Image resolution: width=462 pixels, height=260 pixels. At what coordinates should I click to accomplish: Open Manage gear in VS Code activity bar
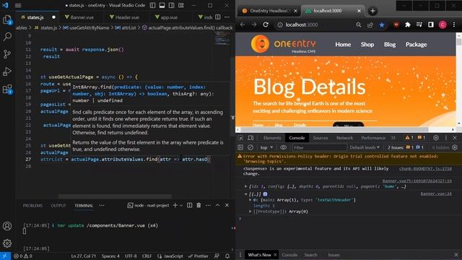(7, 243)
